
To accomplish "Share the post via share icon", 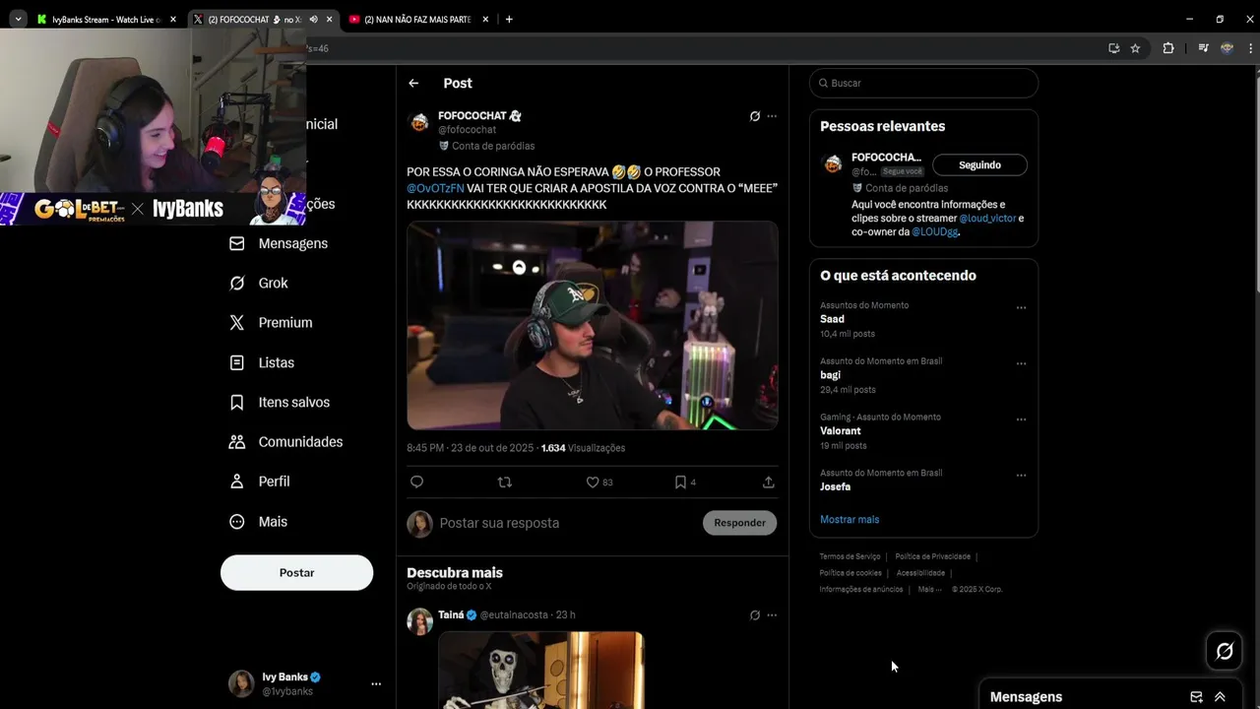I will [x=769, y=483].
